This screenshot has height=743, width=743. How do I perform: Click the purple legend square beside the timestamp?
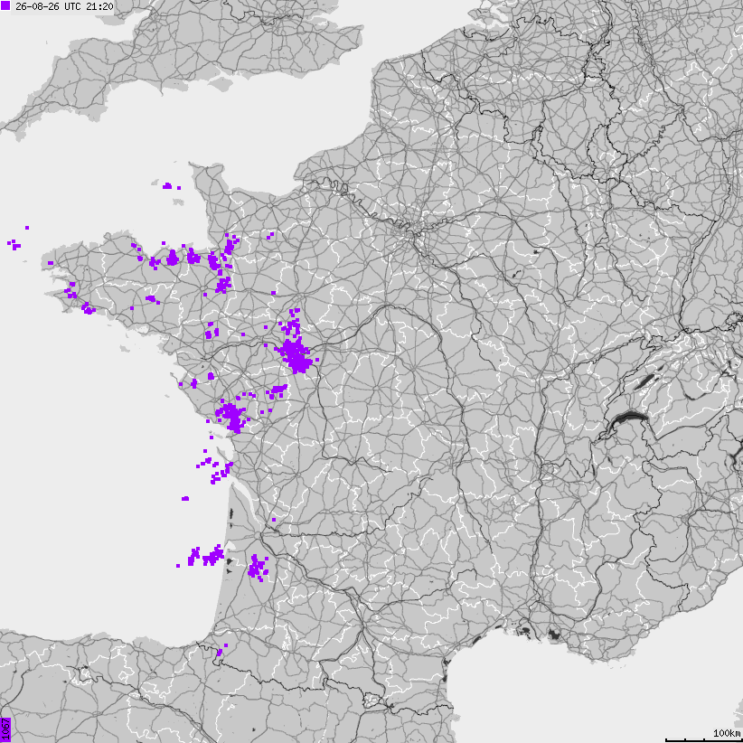[5, 6]
